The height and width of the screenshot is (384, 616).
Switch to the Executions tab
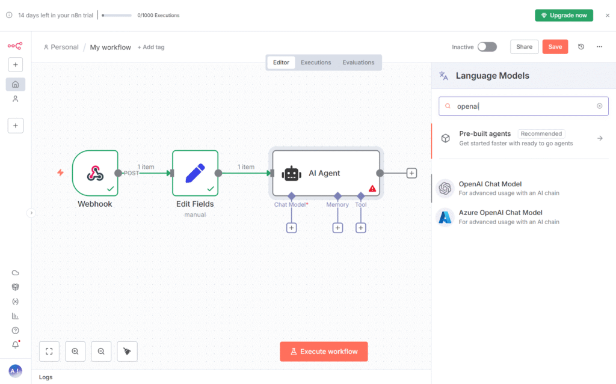point(316,62)
